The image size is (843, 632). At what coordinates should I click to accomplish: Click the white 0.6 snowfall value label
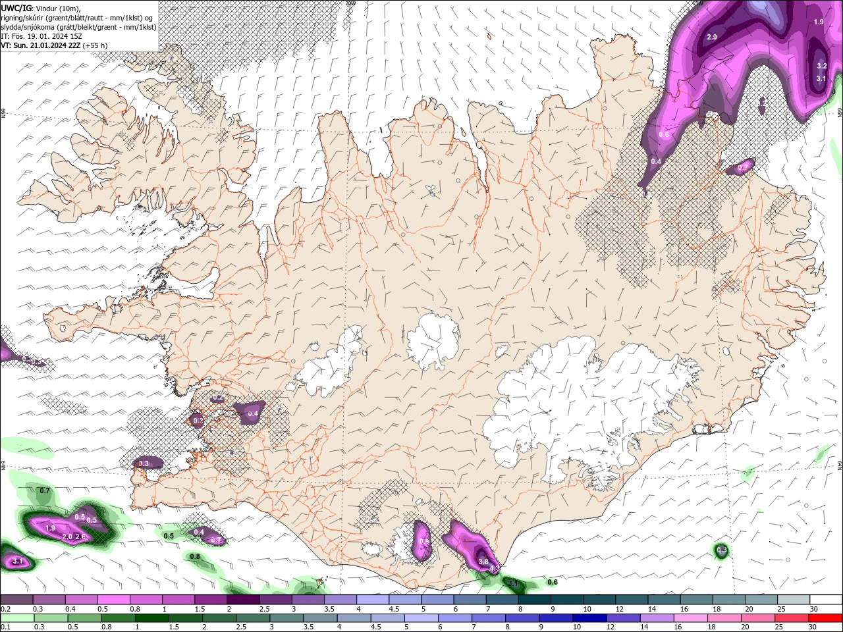point(664,134)
